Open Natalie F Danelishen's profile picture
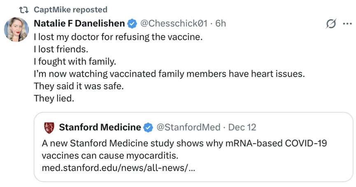Screen dimensions: 356x187 (x=16, y=30)
